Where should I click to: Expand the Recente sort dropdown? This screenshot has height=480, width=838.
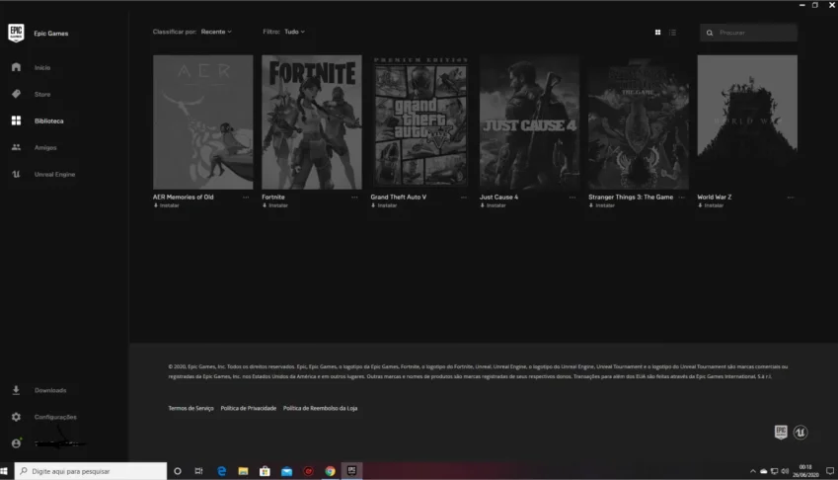[216, 32]
